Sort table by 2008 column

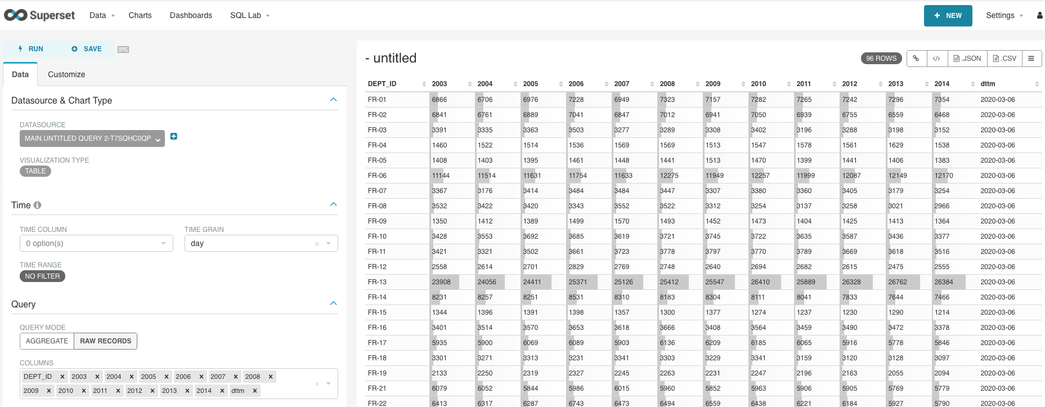coord(680,84)
